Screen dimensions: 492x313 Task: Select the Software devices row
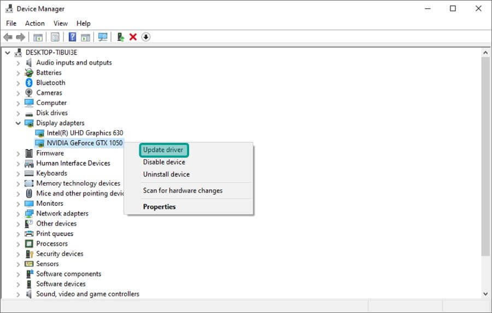tap(61, 284)
